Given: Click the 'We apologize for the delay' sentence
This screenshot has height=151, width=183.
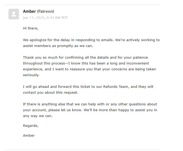Looking at the screenshot, I should tap(91, 40).
